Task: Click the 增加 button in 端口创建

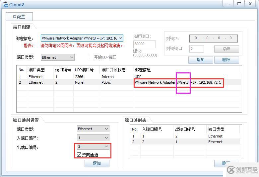Action: point(201,60)
